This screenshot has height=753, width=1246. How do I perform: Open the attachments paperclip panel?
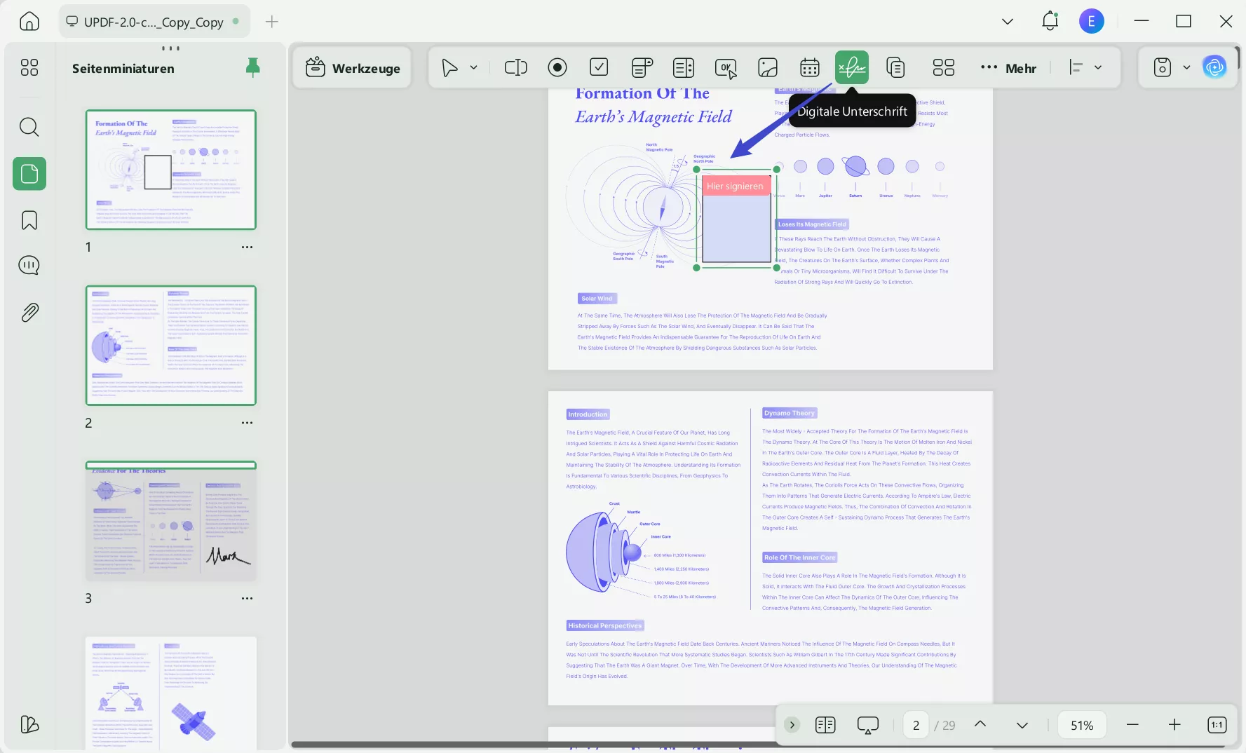[29, 312]
